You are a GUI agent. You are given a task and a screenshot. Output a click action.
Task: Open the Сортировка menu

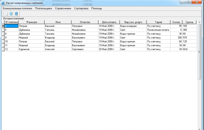(81, 8)
